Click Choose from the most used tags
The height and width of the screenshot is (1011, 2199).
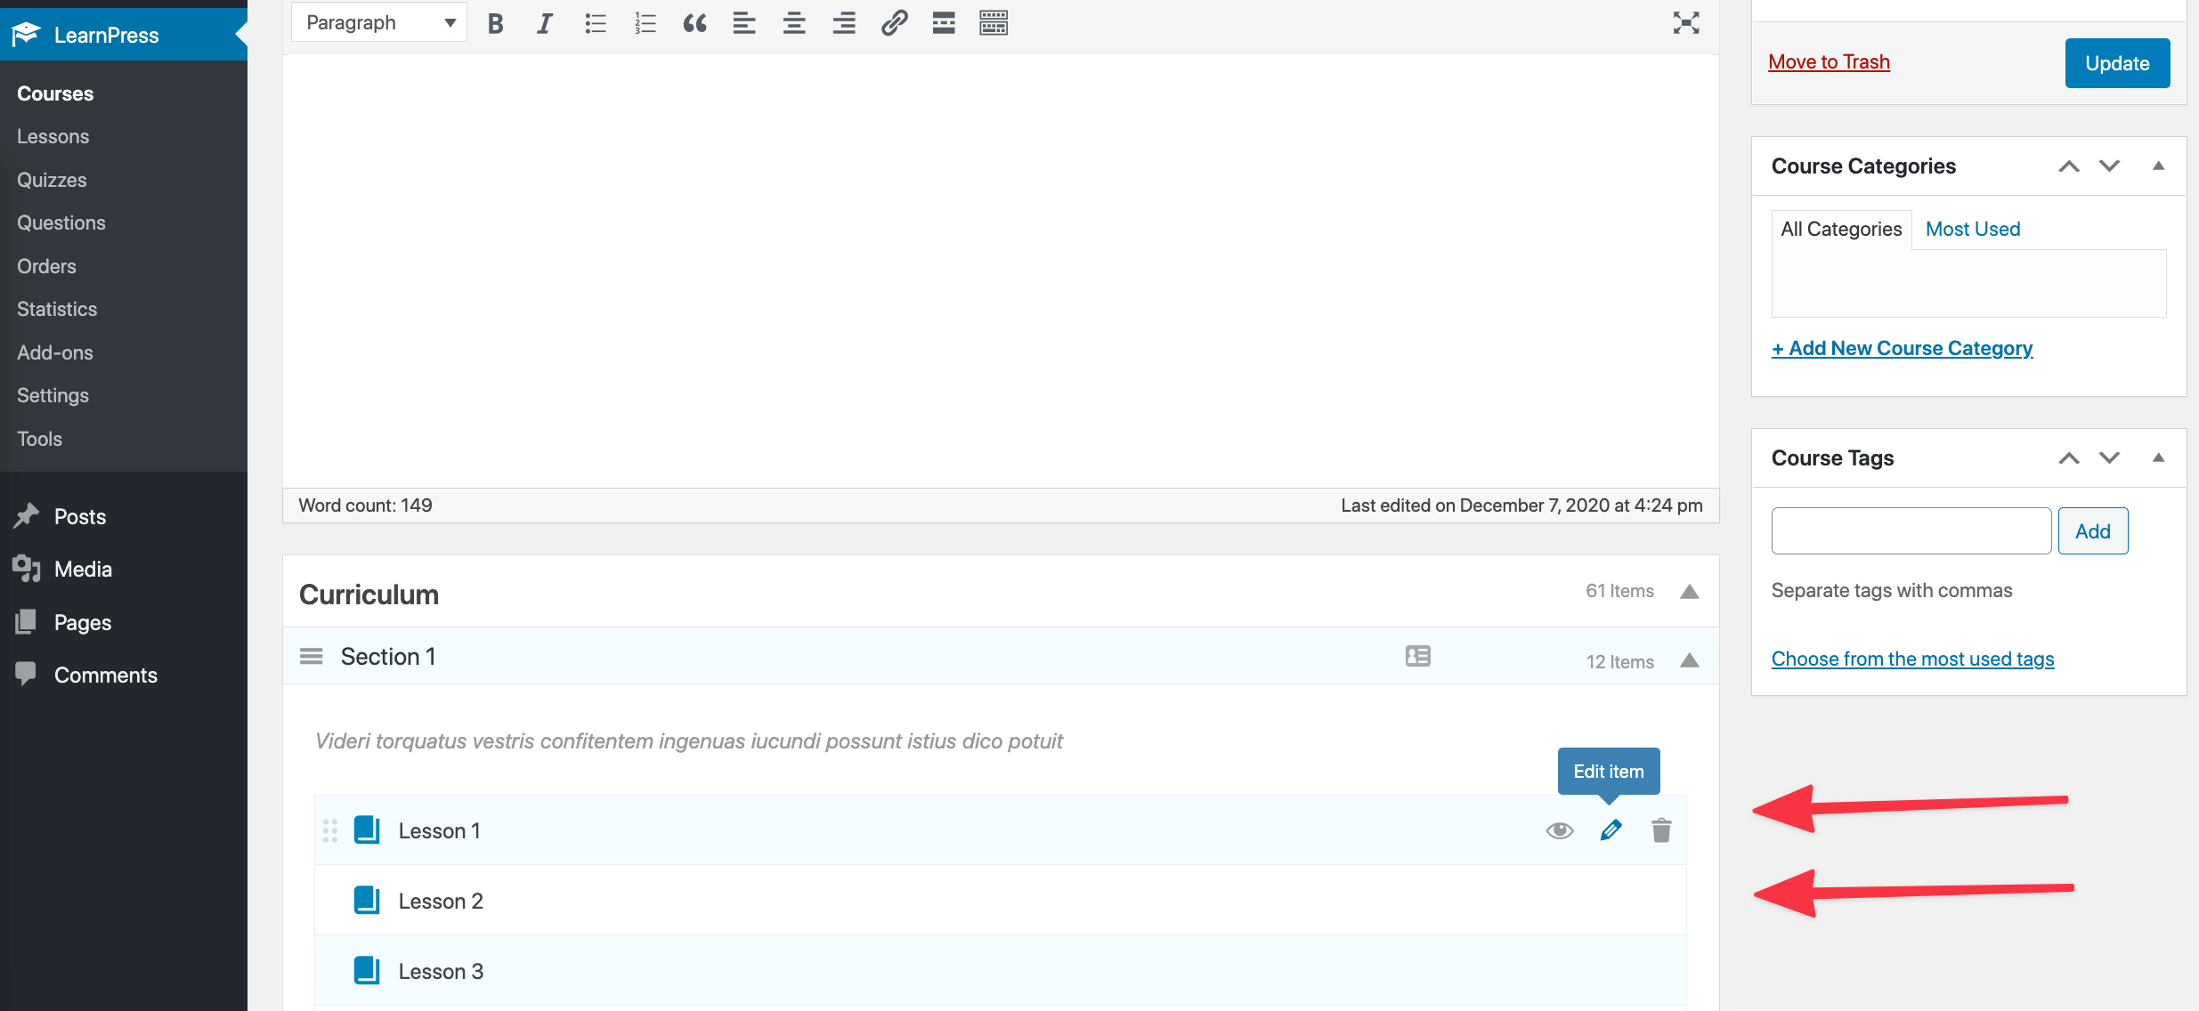point(1913,659)
